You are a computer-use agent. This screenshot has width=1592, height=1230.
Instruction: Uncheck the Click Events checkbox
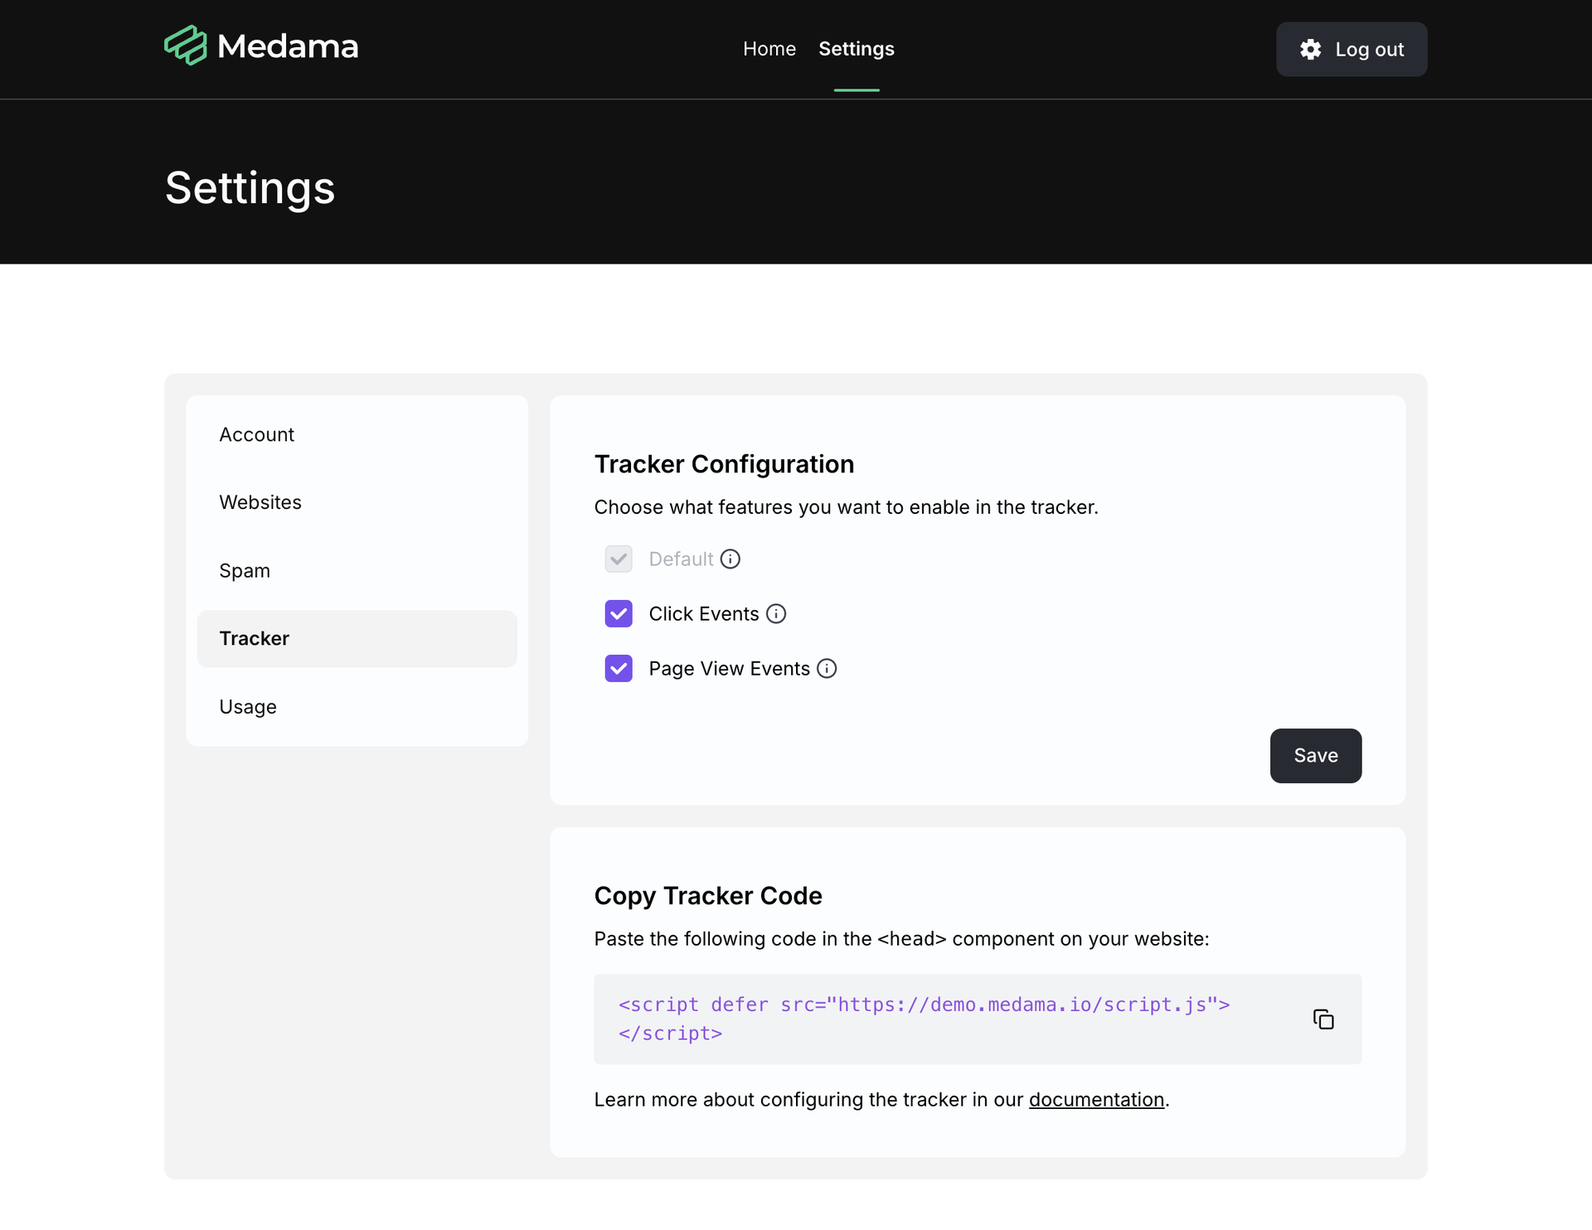[x=619, y=614]
